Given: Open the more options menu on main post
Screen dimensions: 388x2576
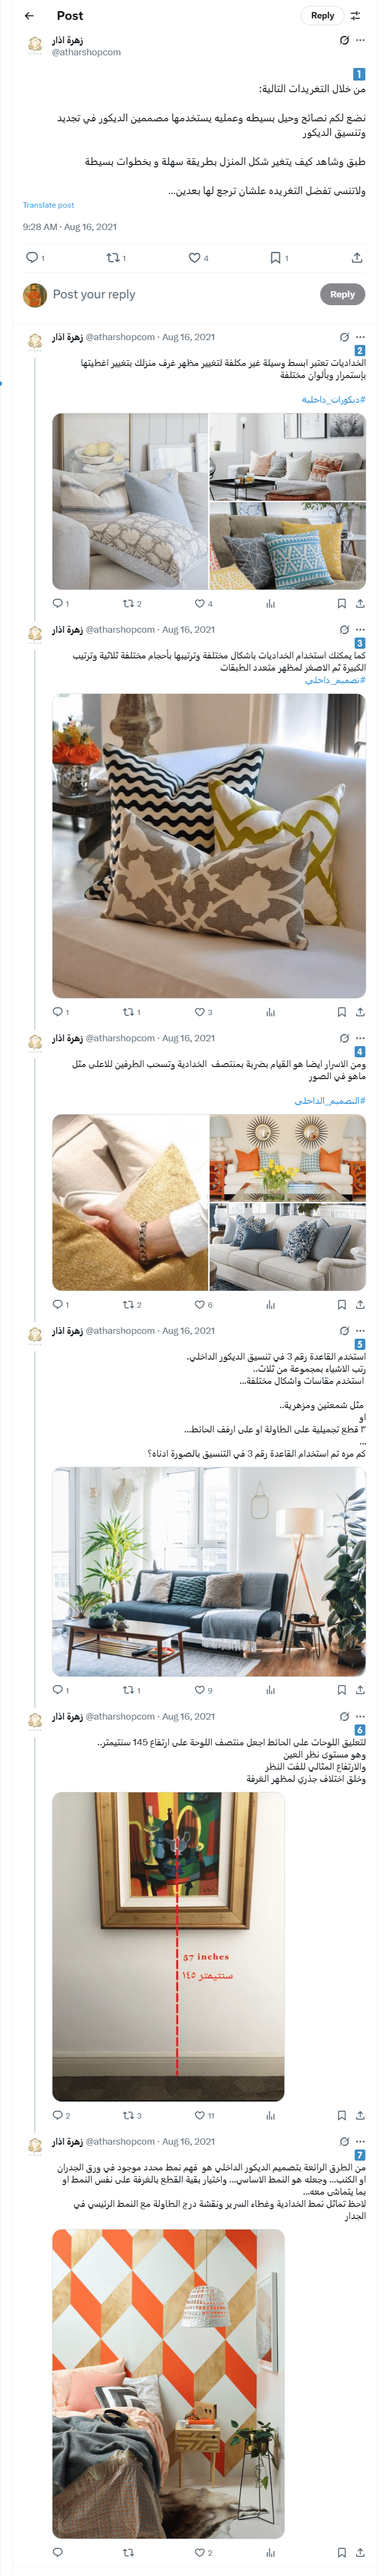Looking at the screenshot, I should [360, 40].
